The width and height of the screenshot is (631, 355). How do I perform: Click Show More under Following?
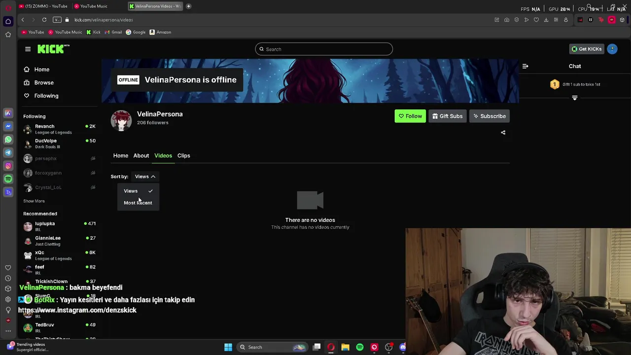pos(34,201)
